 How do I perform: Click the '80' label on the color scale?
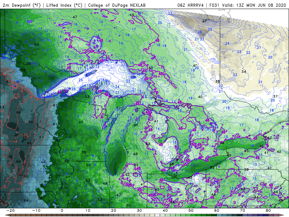pyautogui.click(x=268, y=210)
